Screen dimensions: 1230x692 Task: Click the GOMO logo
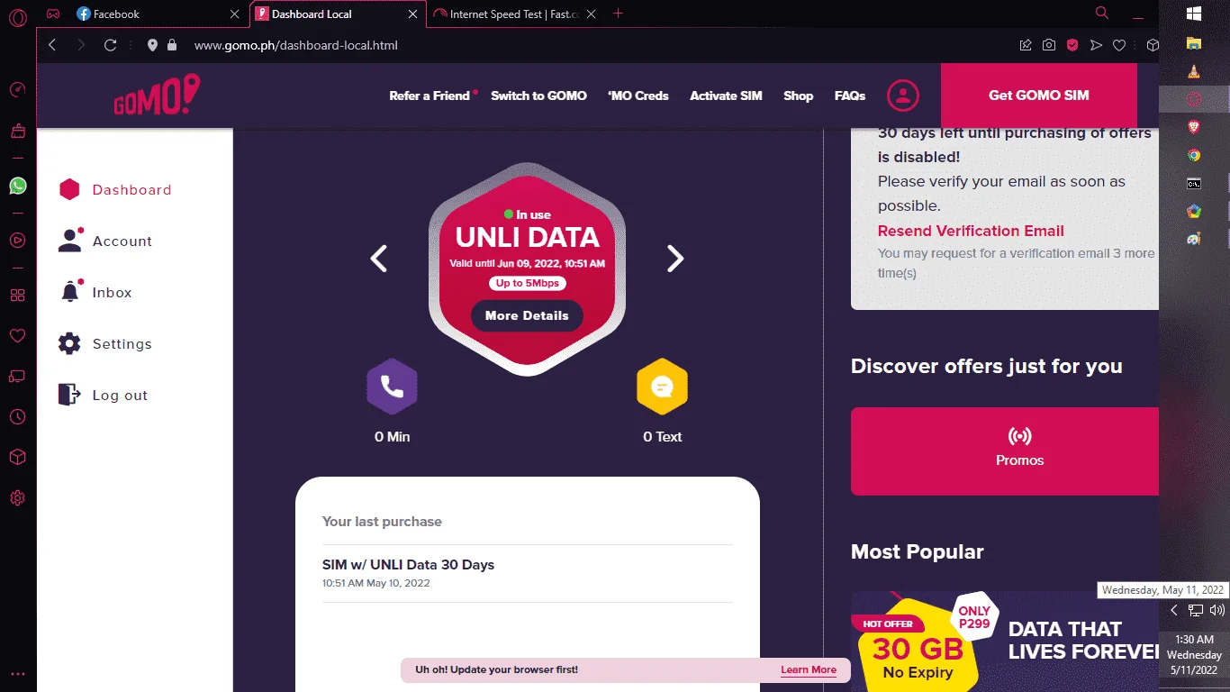(x=157, y=96)
